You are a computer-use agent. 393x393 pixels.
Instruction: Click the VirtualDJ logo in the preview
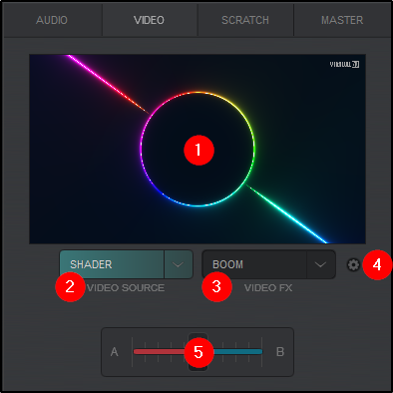pos(344,64)
